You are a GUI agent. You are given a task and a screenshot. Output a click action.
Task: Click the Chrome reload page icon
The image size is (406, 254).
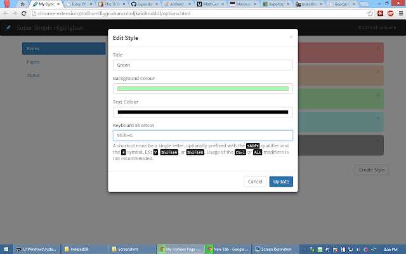24,13
